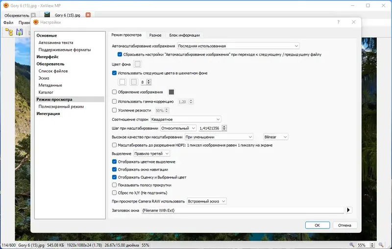Select Список файлов in settings tree
The height and width of the screenshot is (249, 392).
(53, 71)
